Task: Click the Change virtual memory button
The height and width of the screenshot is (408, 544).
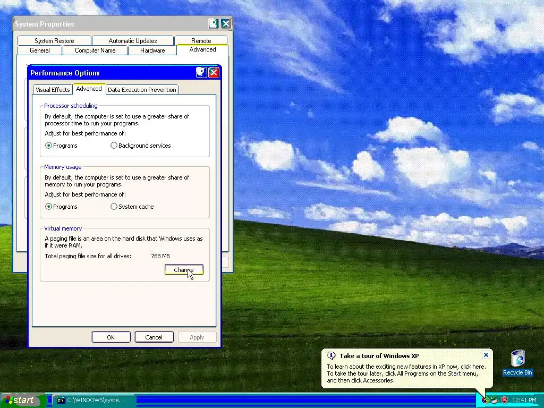Action: (184, 270)
